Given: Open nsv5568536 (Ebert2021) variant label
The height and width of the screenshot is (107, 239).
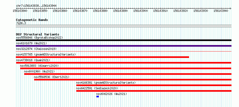Looking at the screenshot, I should point(52,77).
